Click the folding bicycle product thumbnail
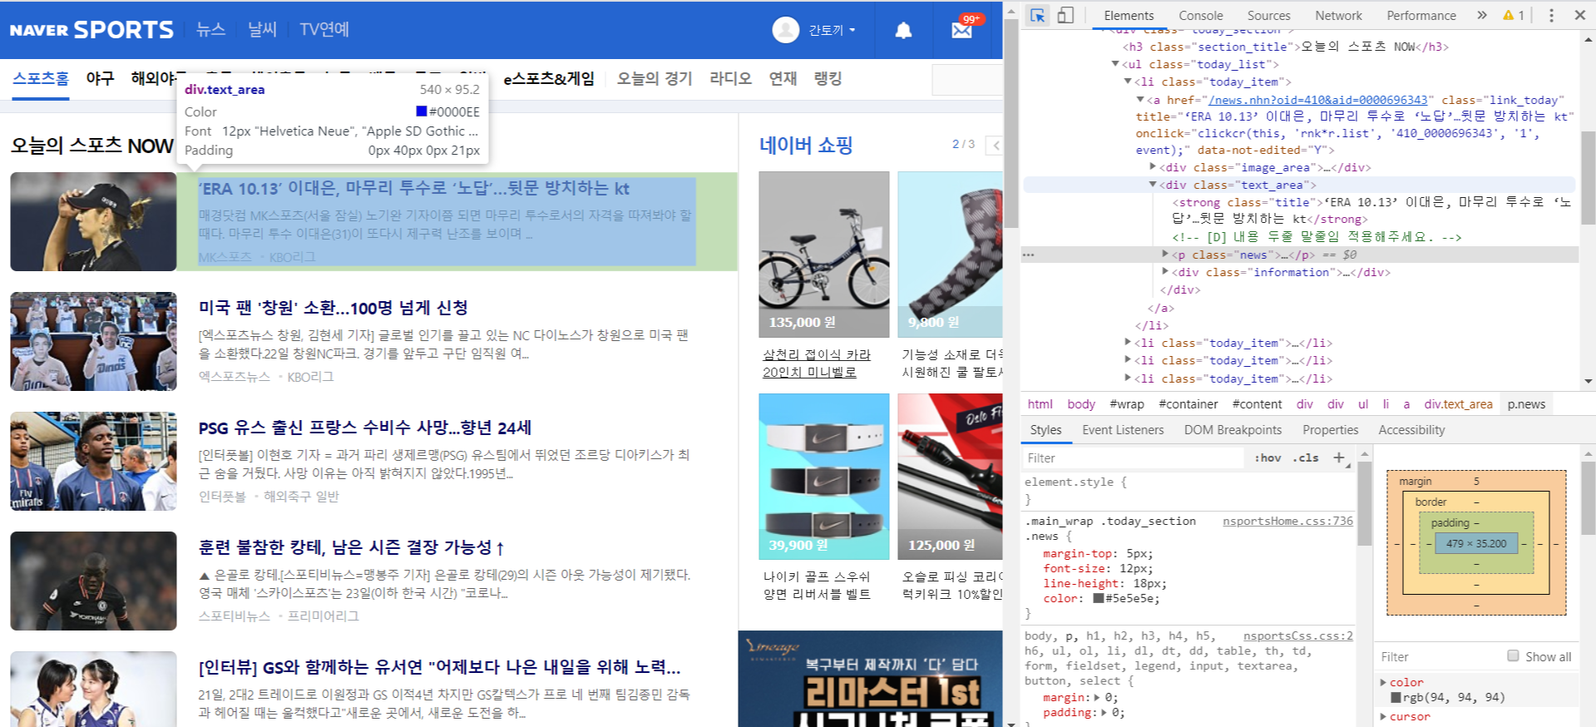The image size is (1596, 727). [823, 255]
